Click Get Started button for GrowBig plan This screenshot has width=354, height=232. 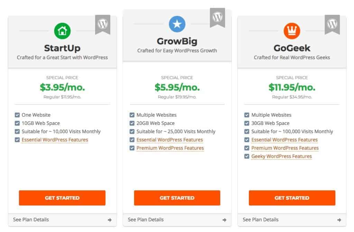(177, 198)
